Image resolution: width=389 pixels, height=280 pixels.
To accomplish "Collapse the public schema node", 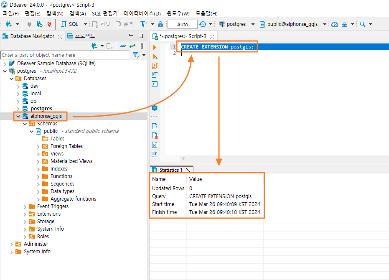I will click(x=31, y=131).
